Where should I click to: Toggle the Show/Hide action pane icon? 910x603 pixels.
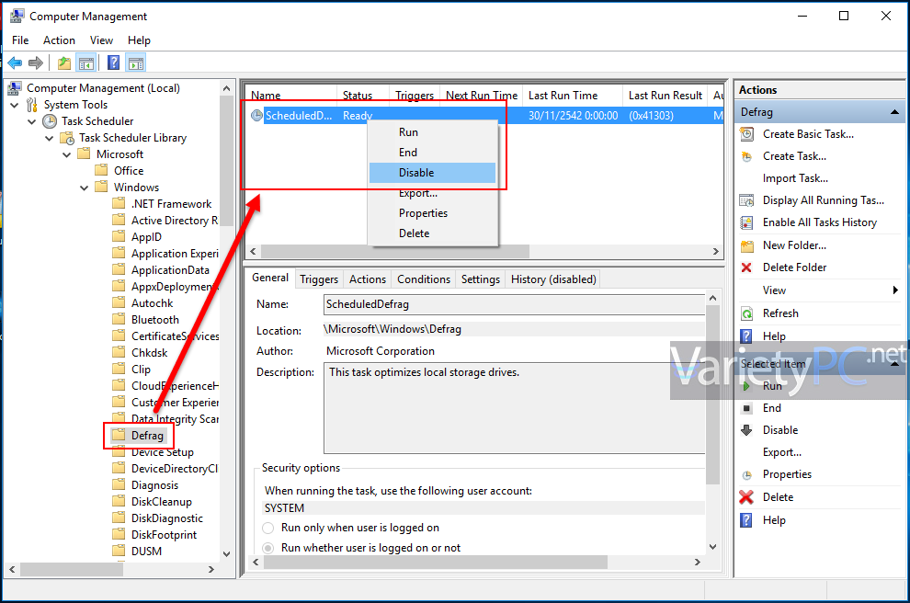point(135,62)
